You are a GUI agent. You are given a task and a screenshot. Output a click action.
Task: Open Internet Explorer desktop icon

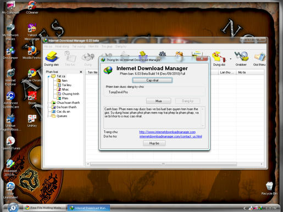click(x=10, y=77)
